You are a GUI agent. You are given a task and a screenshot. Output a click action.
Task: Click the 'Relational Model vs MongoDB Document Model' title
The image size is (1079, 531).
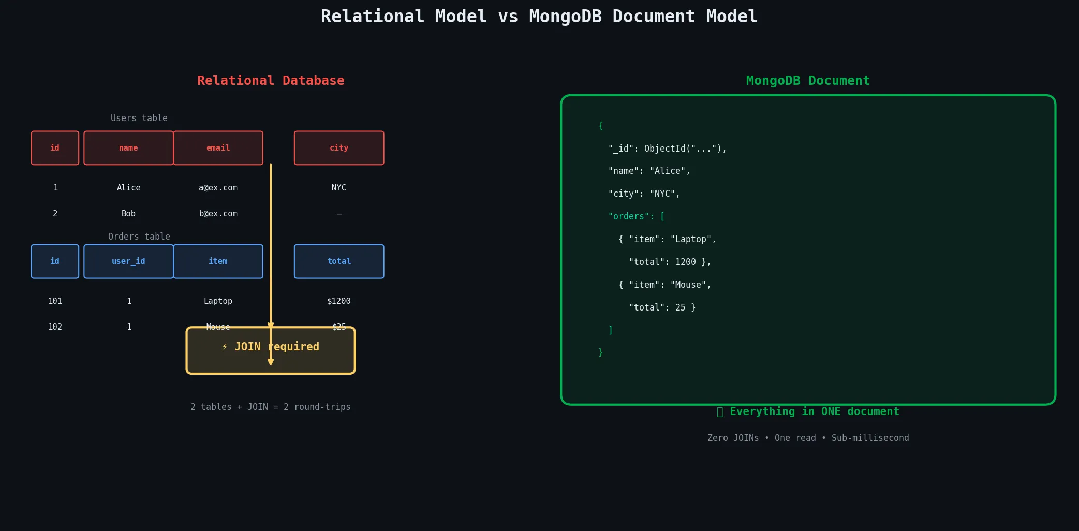point(539,17)
